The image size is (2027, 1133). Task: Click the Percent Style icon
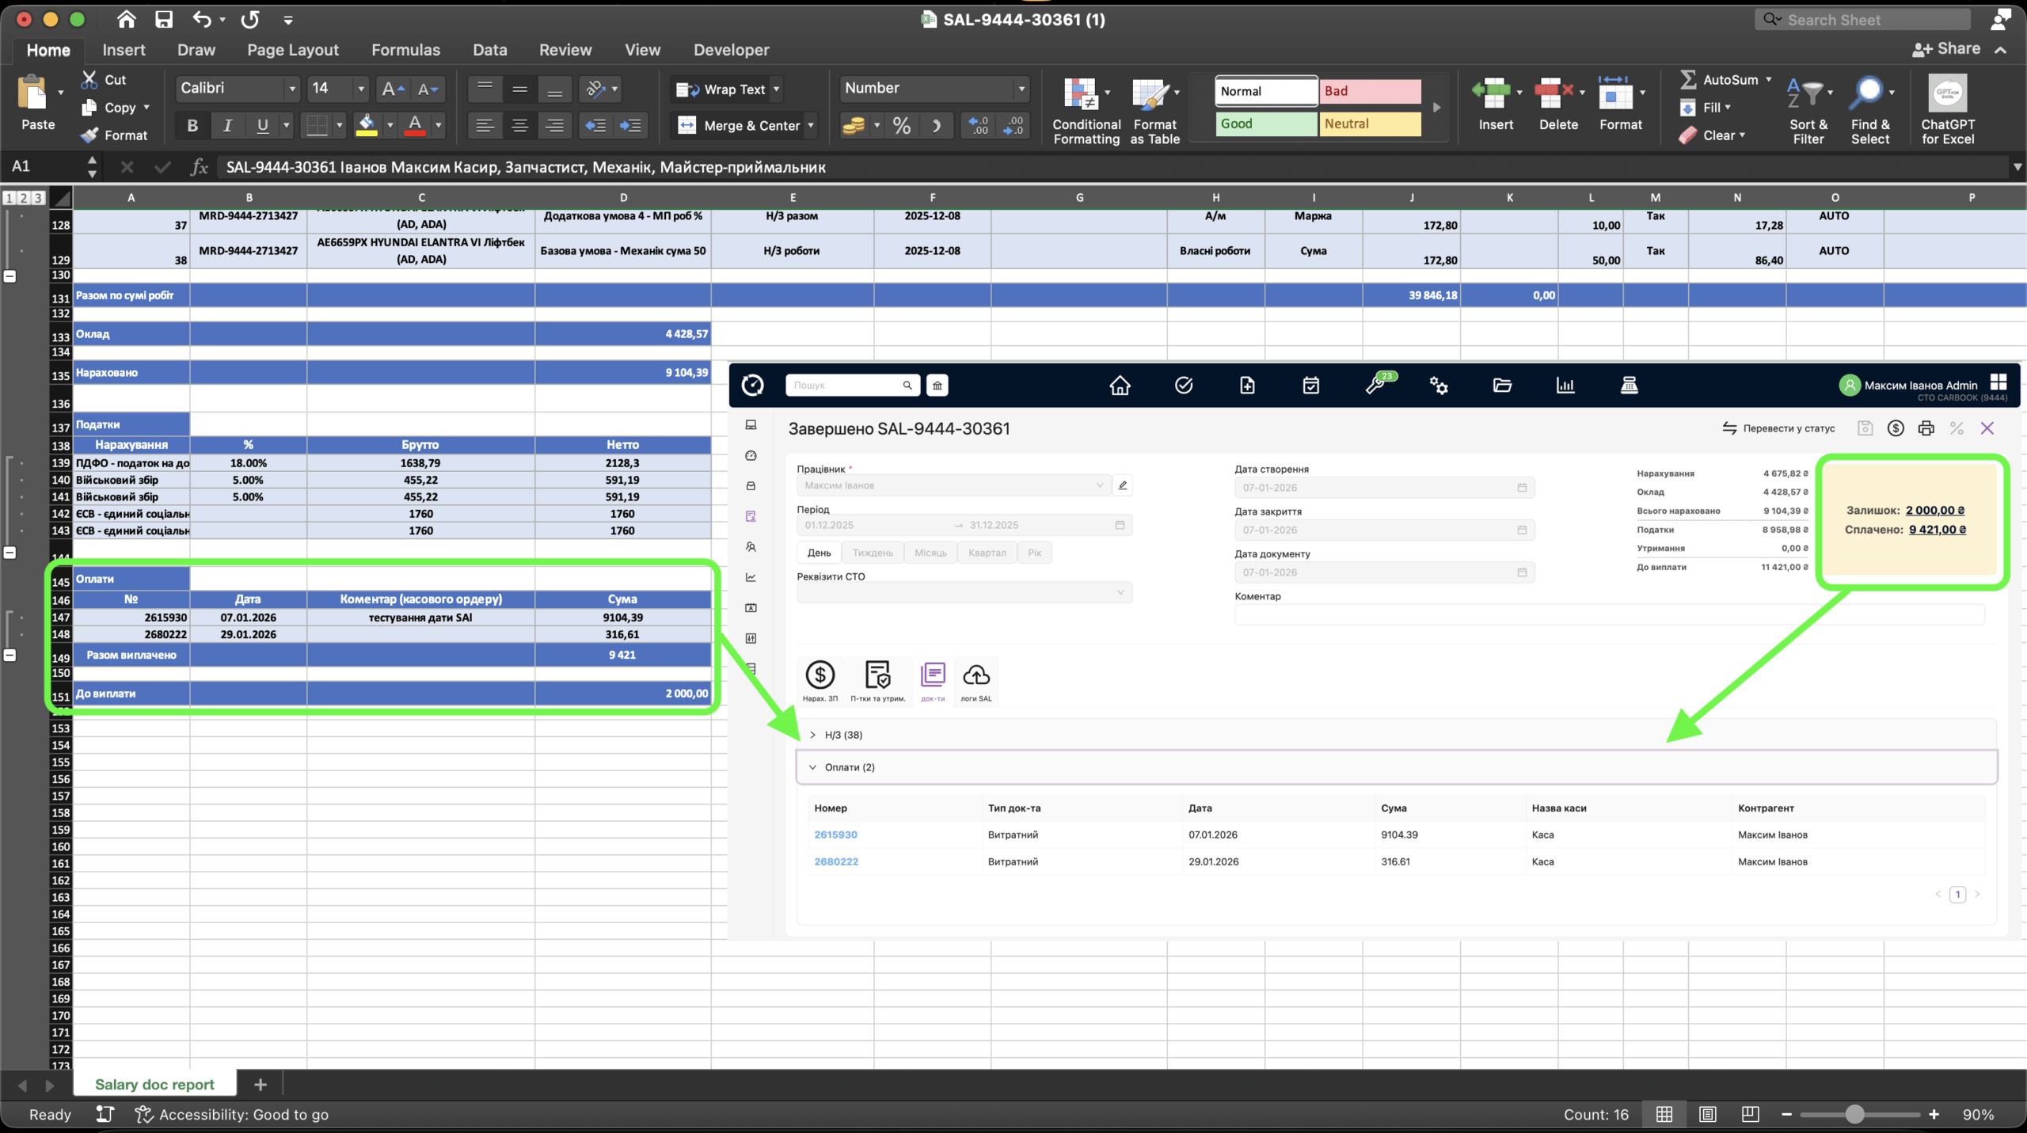click(901, 125)
